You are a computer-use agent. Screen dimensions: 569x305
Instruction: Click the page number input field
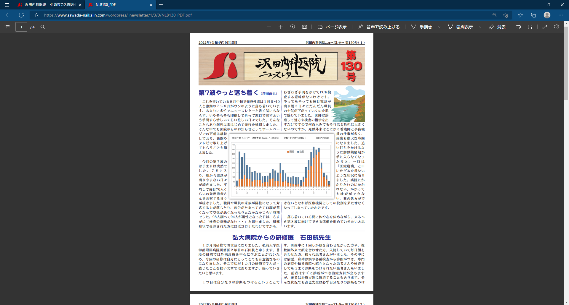click(21, 27)
